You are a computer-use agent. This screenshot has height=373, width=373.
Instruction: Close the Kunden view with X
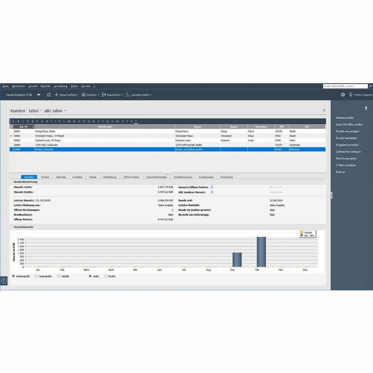point(324,110)
